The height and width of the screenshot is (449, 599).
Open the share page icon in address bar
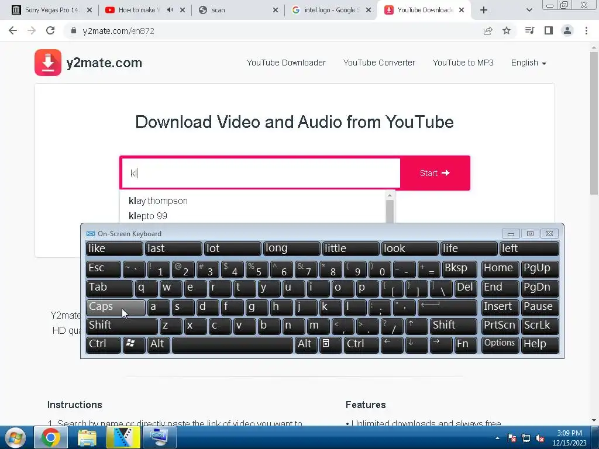(487, 31)
